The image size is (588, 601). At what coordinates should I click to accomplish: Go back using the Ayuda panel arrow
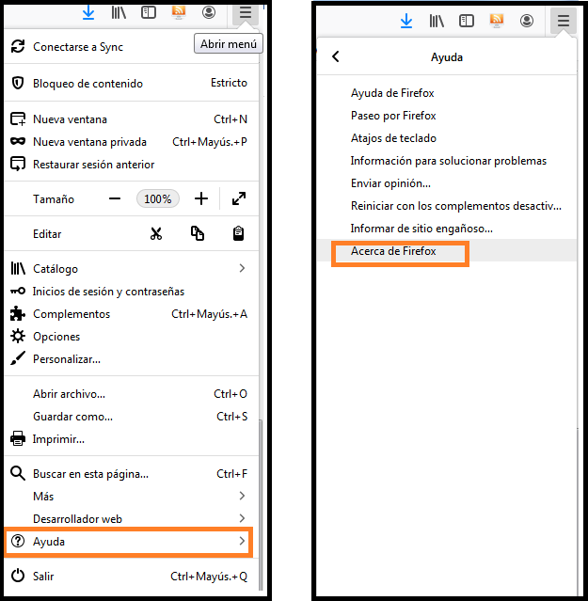[336, 57]
